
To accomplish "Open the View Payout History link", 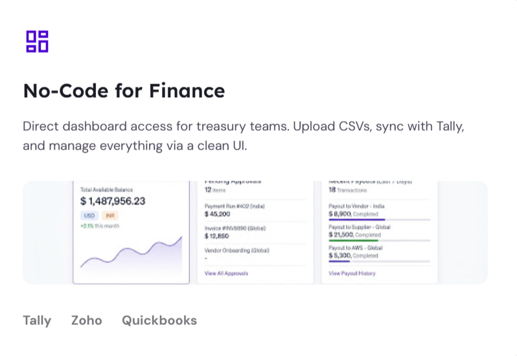I will 352,273.
